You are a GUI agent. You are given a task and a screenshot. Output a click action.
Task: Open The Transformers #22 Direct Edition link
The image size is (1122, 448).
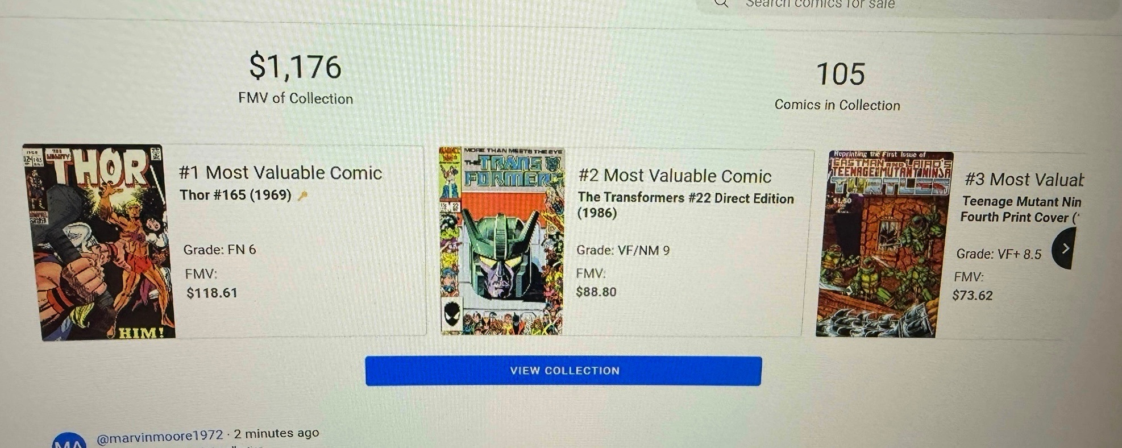pos(685,205)
